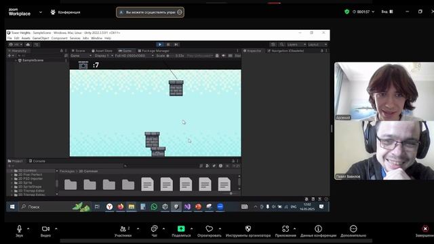Open the Assets menu in Unity
The height and width of the screenshot is (244, 434).
[26, 38]
